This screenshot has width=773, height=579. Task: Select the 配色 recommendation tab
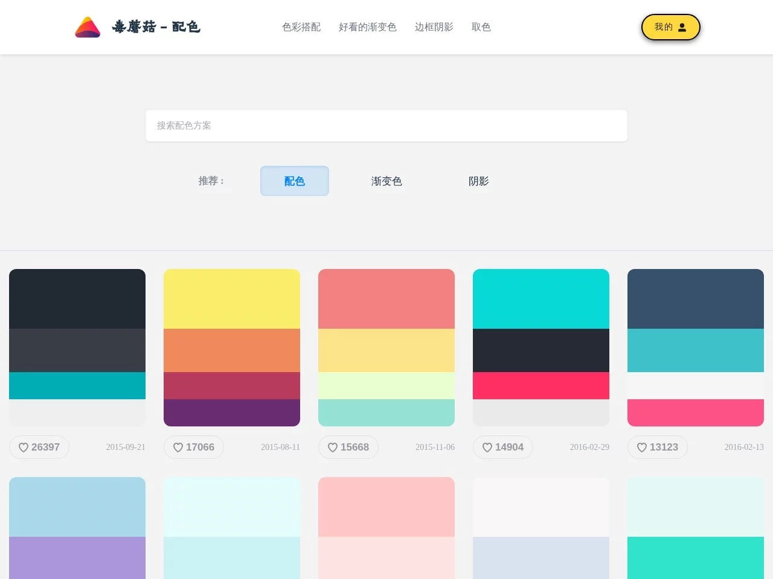[x=294, y=181]
